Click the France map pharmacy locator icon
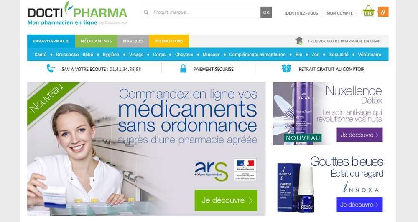Viewport: 418px width, 222px height. coord(299,41)
